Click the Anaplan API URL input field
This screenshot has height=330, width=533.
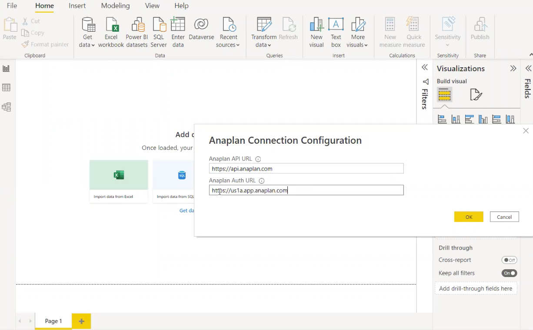coord(306,168)
